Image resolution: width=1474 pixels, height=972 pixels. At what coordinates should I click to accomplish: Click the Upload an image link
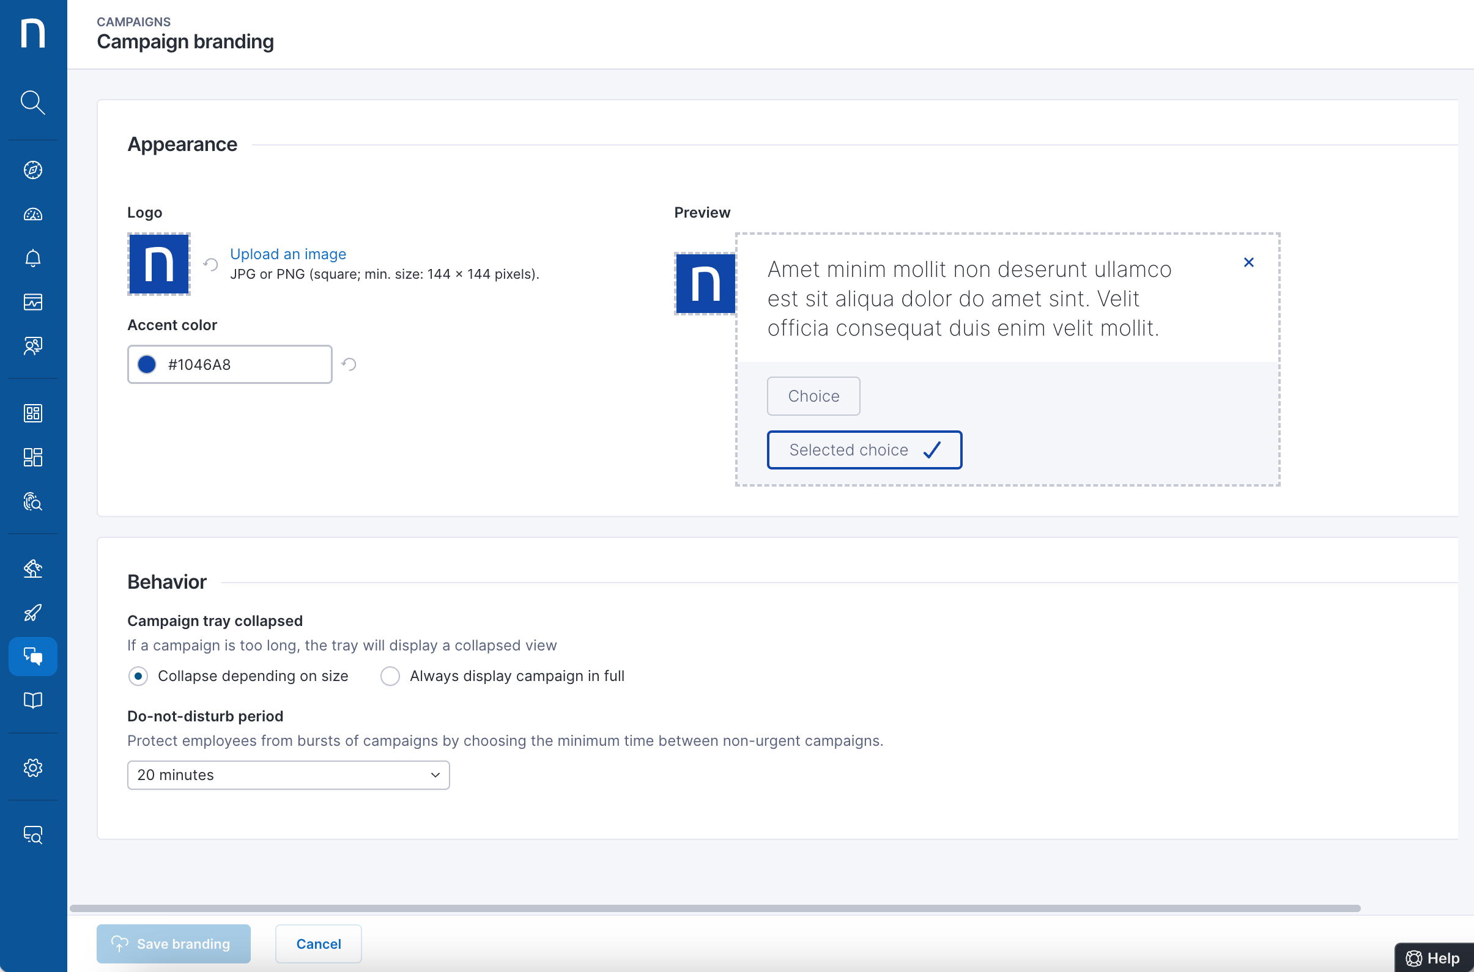pyautogui.click(x=287, y=254)
